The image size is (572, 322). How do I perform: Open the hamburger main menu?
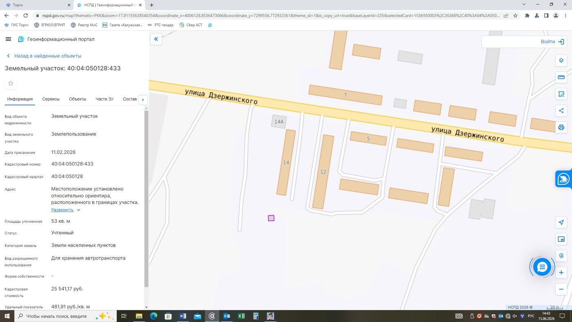[x=8, y=39]
